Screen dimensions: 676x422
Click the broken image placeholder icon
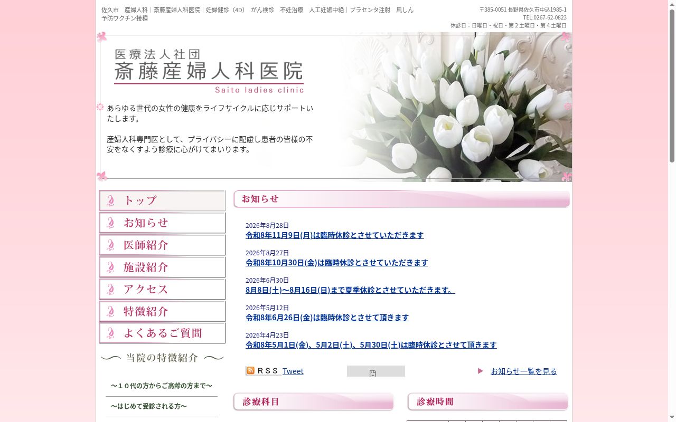(373, 373)
